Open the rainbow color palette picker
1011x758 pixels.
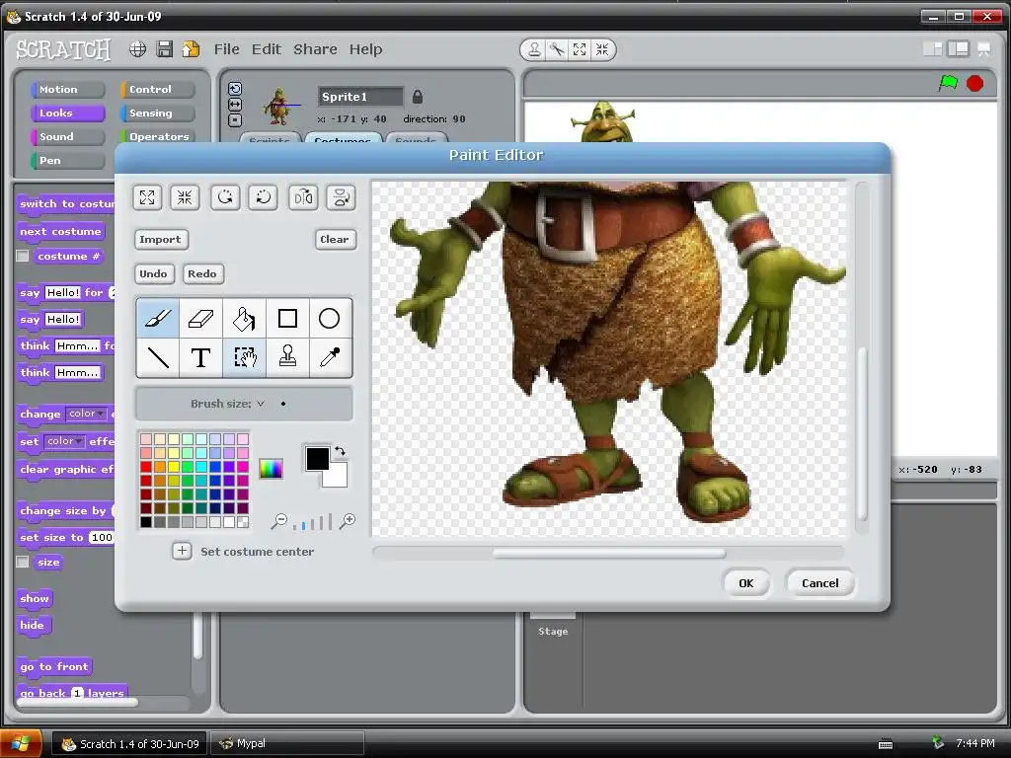pos(271,469)
